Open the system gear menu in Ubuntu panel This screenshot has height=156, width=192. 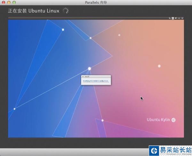coord(182,18)
